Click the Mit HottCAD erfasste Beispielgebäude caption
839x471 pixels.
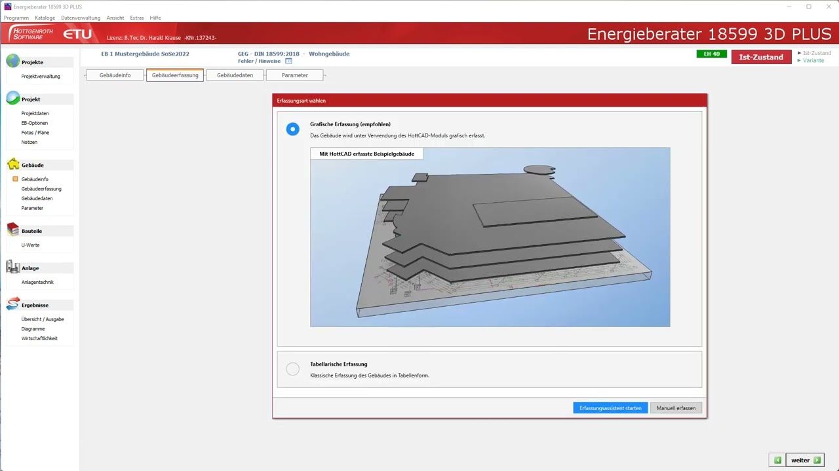coord(366,154)
